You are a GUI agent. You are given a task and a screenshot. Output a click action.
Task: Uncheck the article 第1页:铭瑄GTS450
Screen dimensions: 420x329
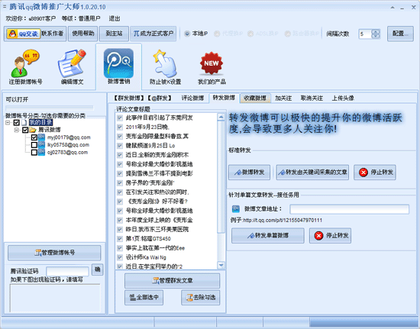120,238
